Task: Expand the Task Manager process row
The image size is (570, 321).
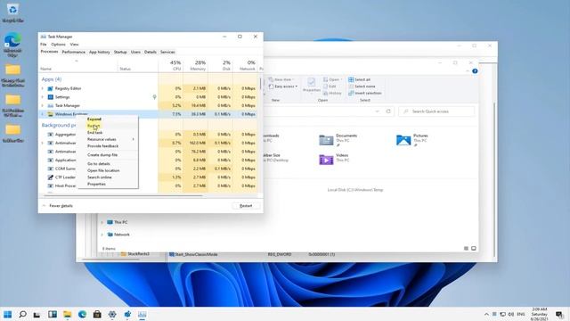Action: point(43,105)
